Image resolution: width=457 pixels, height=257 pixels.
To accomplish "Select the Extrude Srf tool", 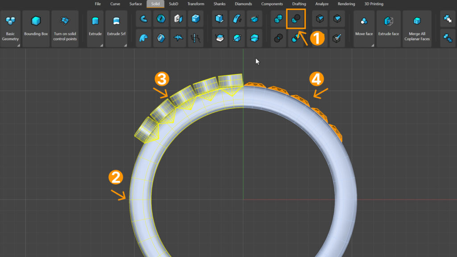I will pos(116,29).
